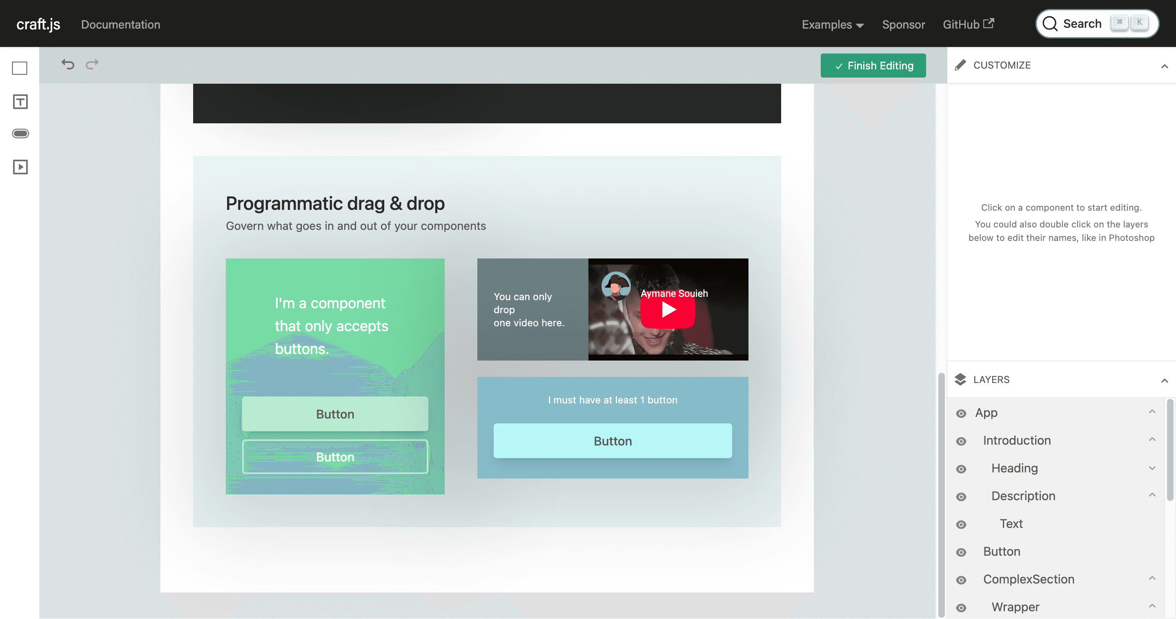This screenshot has height=619, width=1176.
Task: Select the 'Programmatic drag & drop' heading
Action: 335,204
